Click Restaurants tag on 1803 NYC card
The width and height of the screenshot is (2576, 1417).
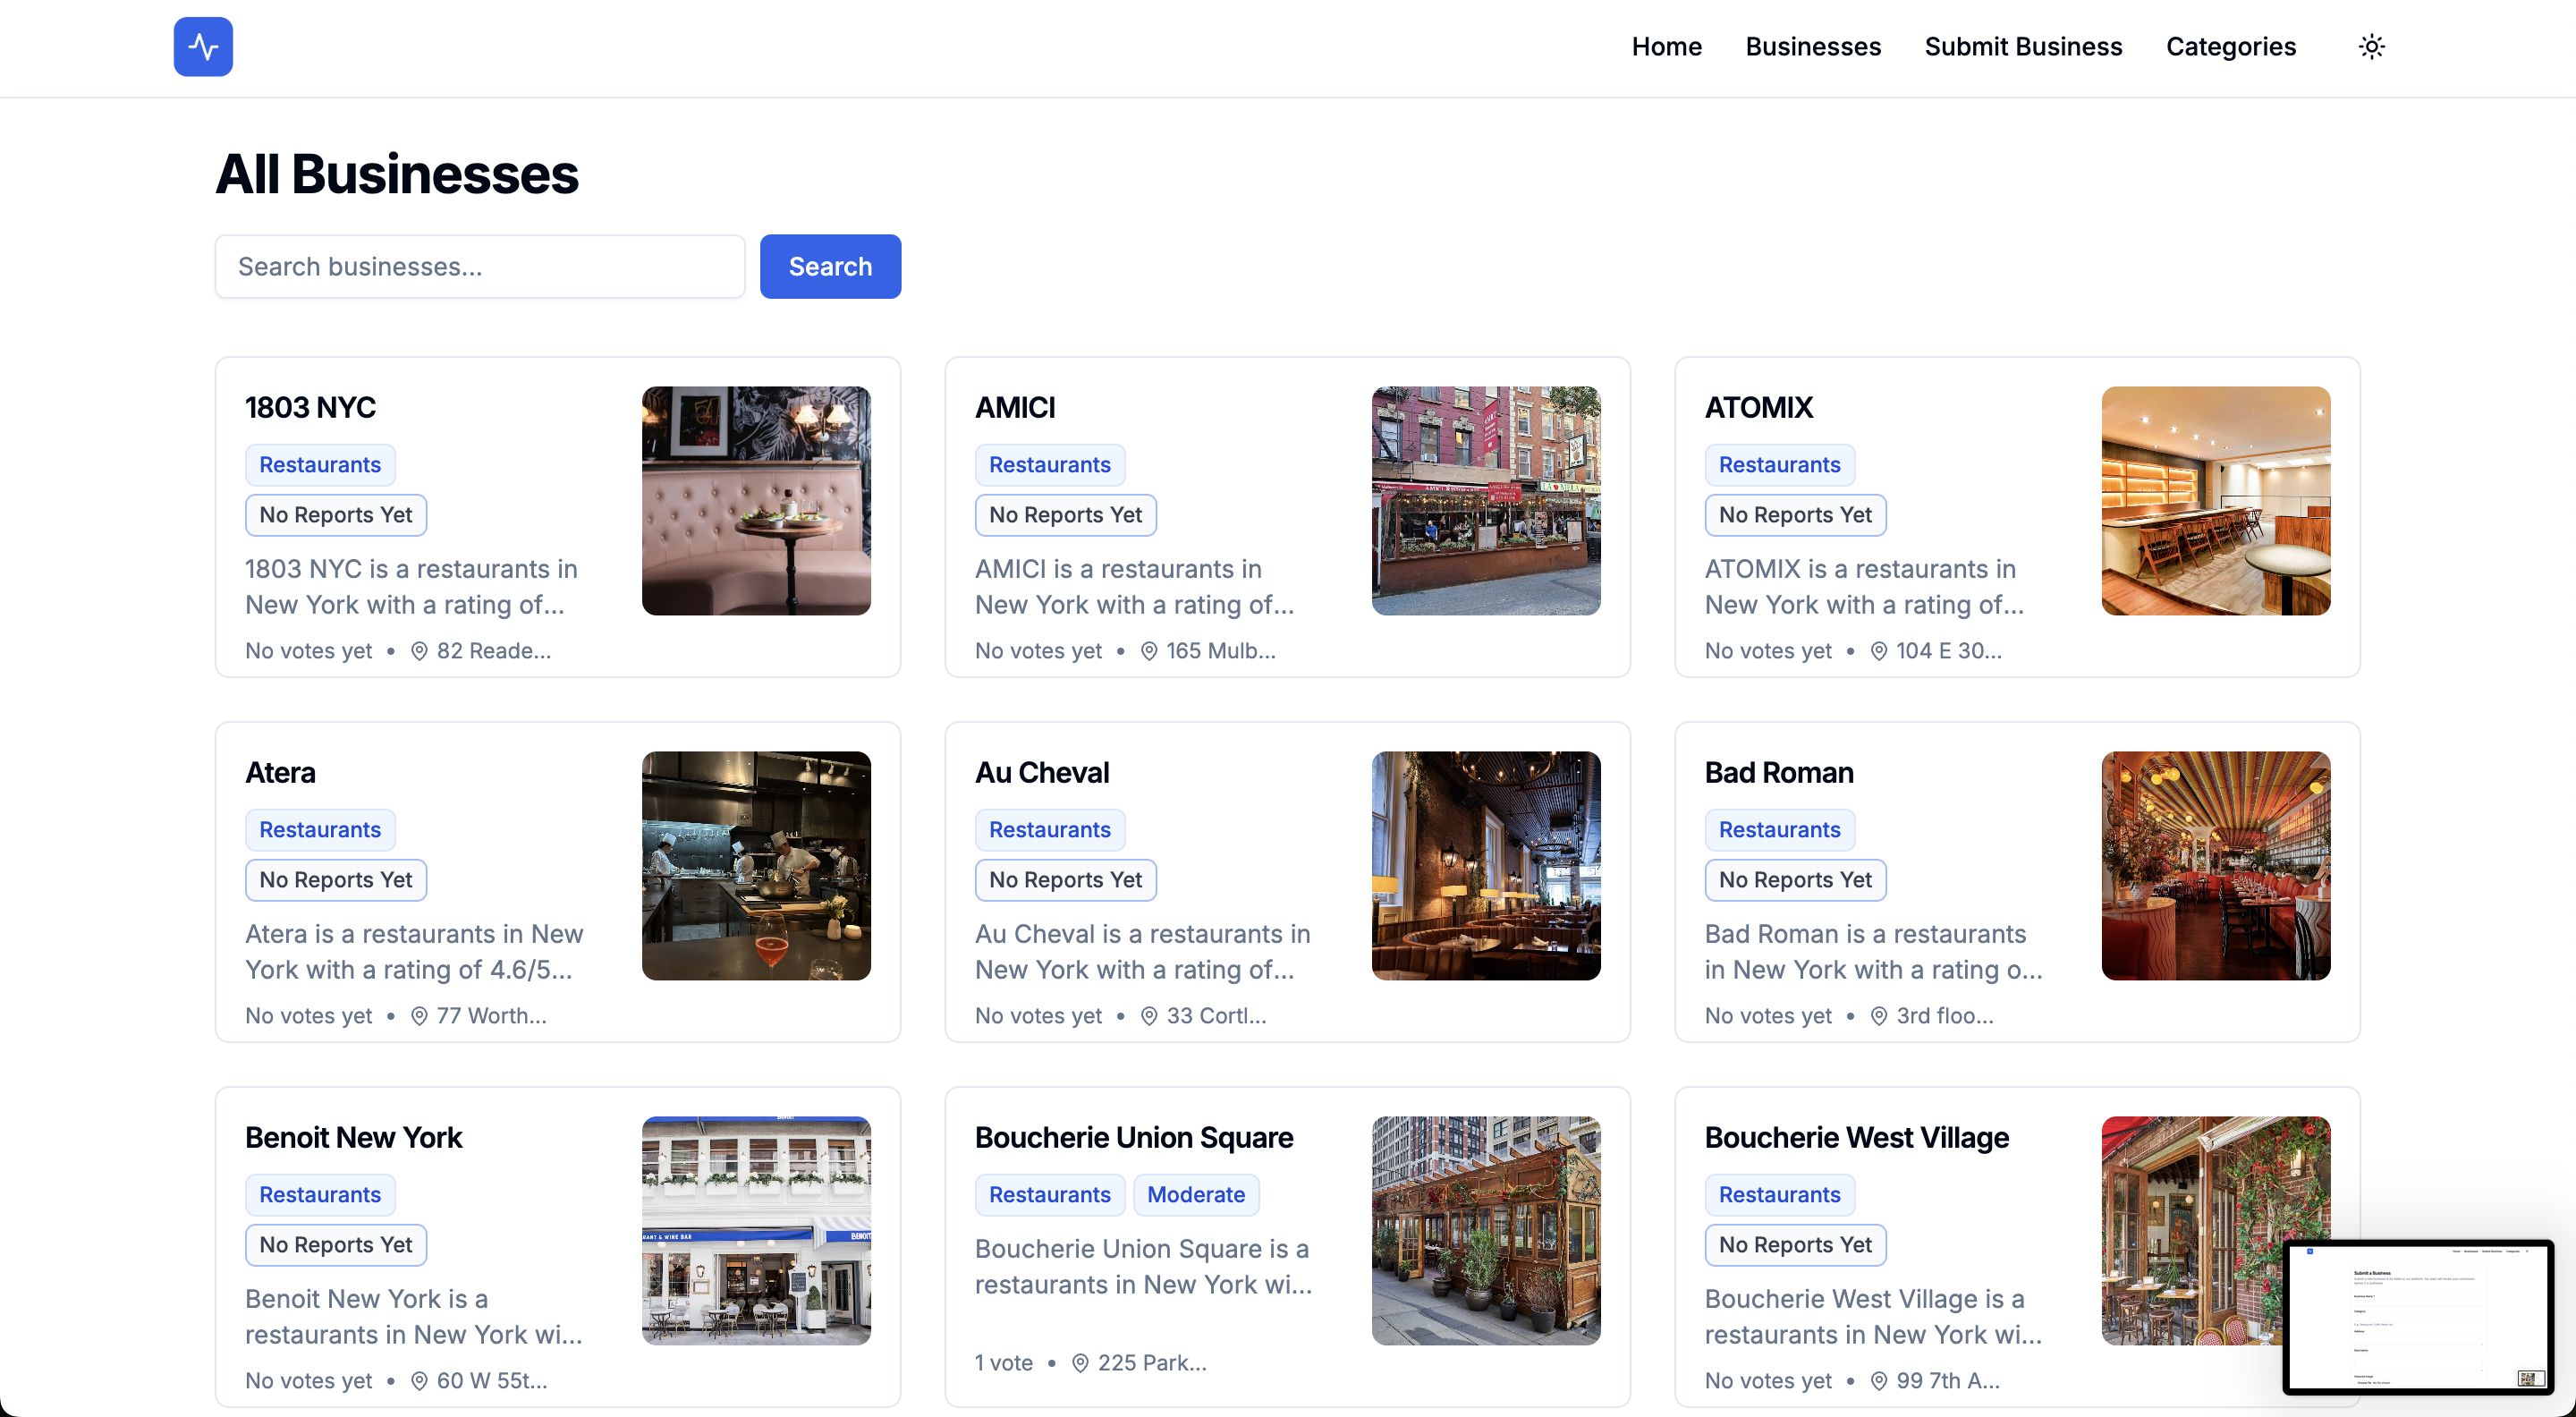320,465
